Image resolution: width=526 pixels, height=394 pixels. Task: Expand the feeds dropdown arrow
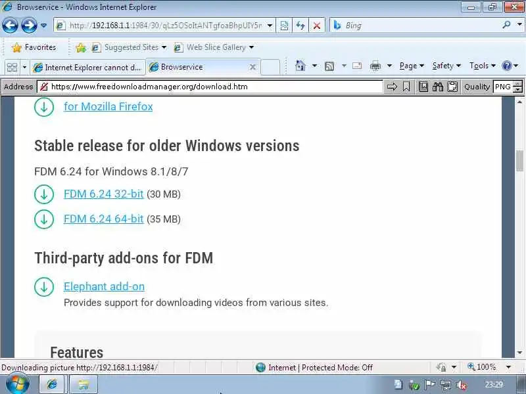344,66
